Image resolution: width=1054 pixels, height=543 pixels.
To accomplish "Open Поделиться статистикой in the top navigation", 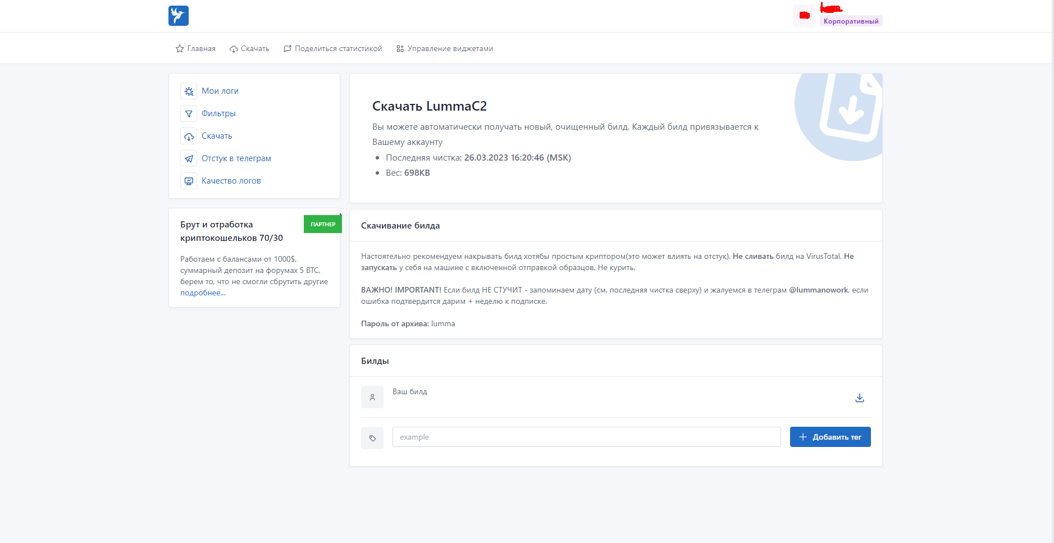I will click(332, 49).
